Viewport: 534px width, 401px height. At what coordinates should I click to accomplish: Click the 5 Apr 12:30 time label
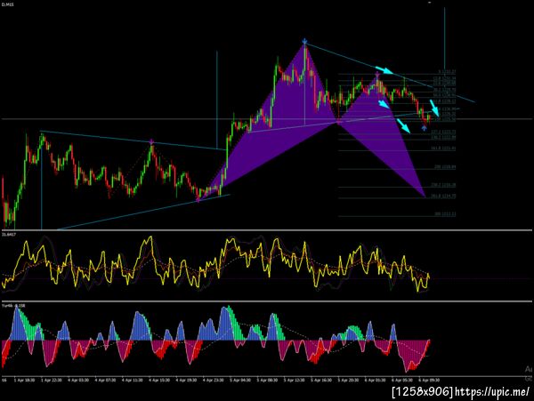pos(295,380)
